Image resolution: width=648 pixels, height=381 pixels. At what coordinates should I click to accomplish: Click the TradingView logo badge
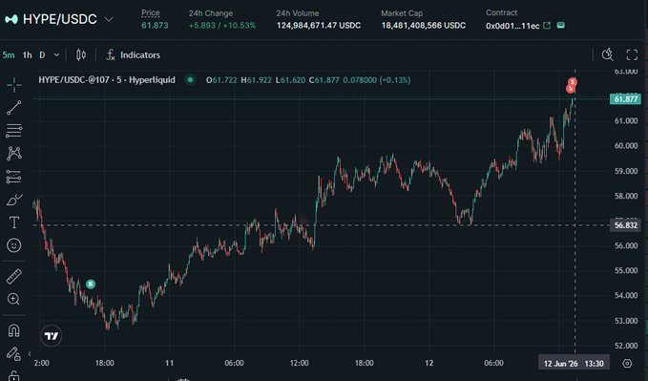point(52,336)
